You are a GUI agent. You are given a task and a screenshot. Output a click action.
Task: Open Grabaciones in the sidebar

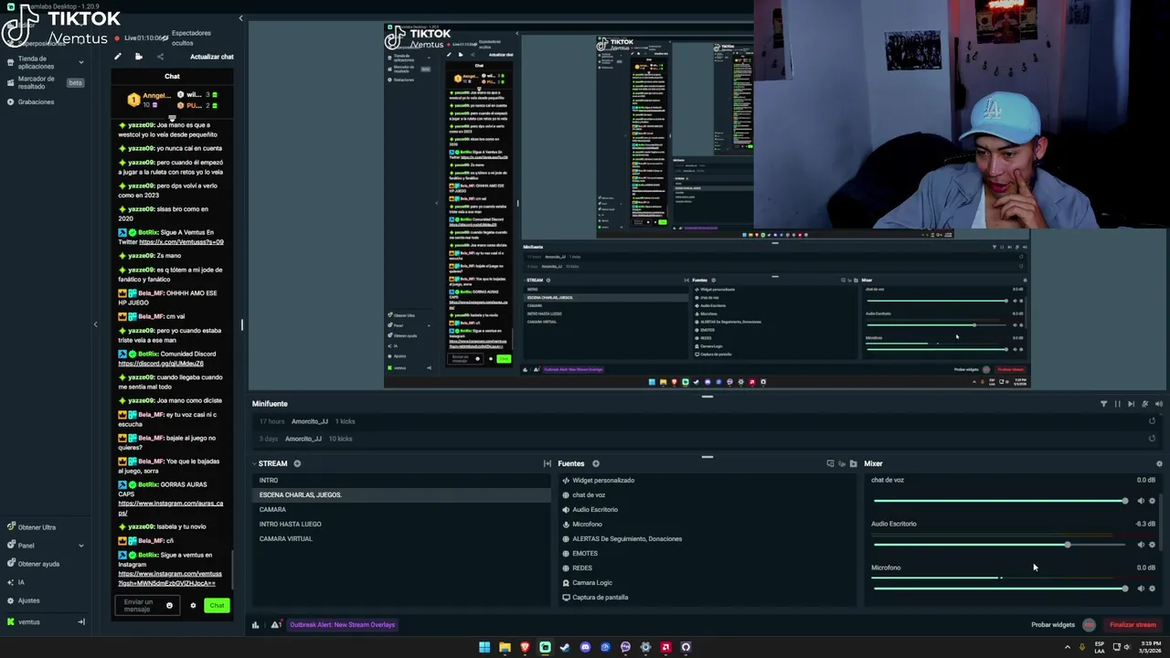[x=36, y=101]
